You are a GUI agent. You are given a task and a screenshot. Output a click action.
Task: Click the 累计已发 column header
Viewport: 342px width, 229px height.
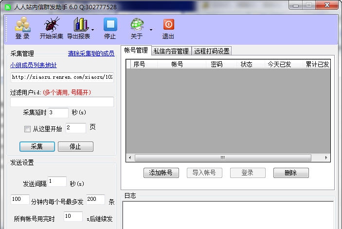click(317, 64)
